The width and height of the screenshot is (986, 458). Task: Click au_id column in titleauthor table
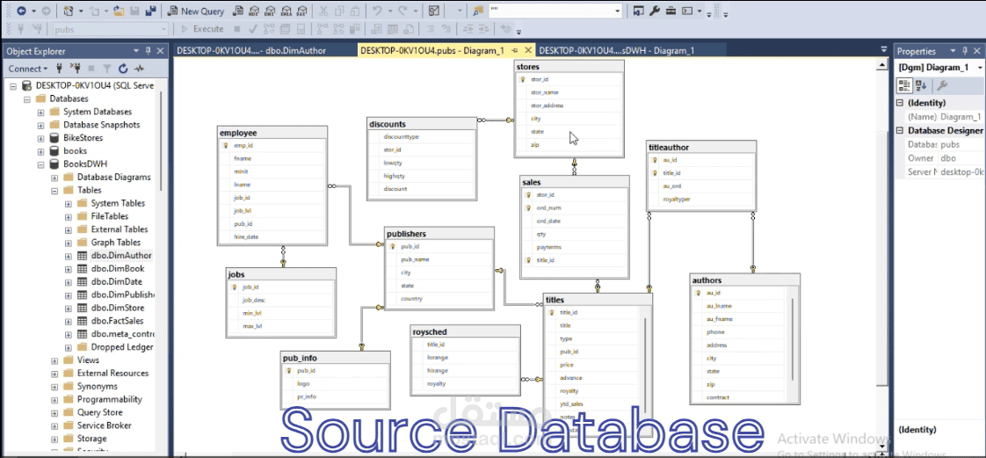pos(670,160)
